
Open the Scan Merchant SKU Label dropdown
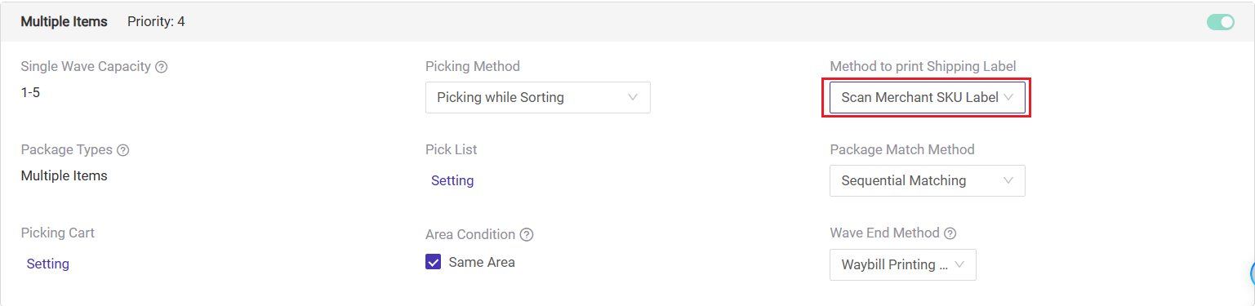[928, 97]
